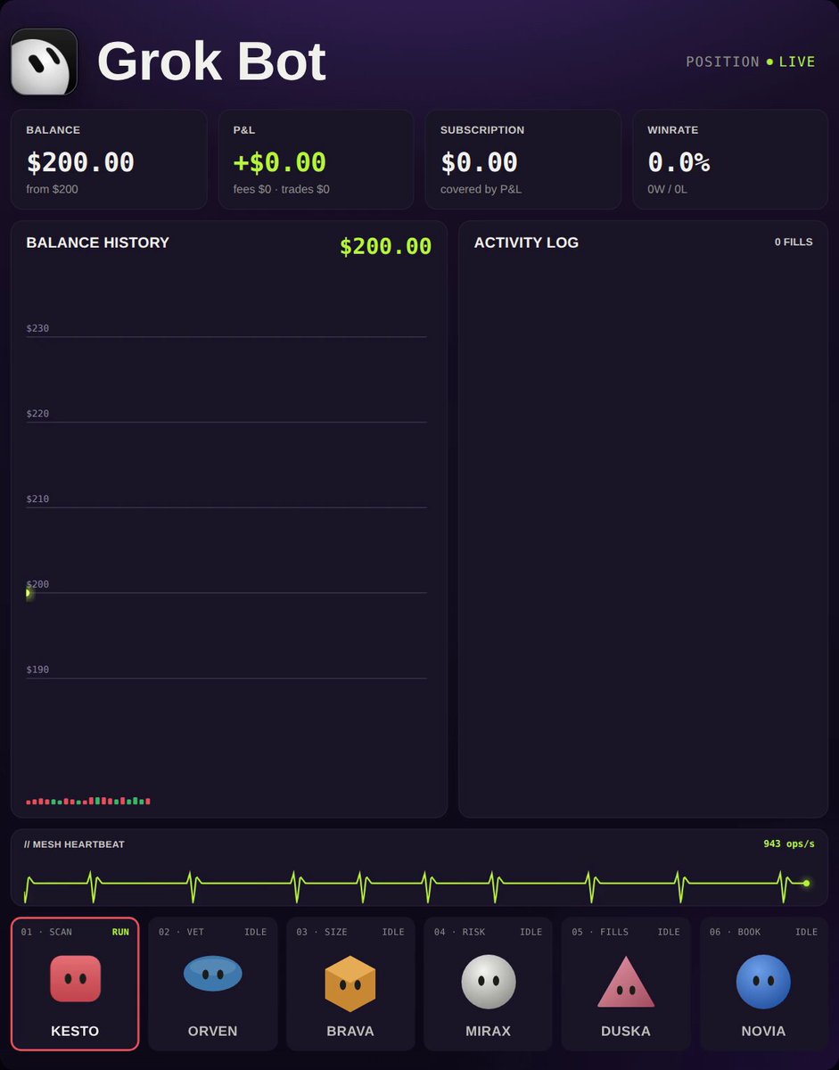Click the '02 · VET' stage label
Viewport: 839px width, 1070px height.
coord(182,932)
